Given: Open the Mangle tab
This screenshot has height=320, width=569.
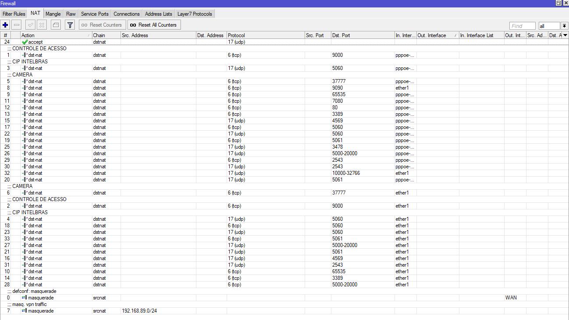Looking at the screenshot, I should point(53,14).
